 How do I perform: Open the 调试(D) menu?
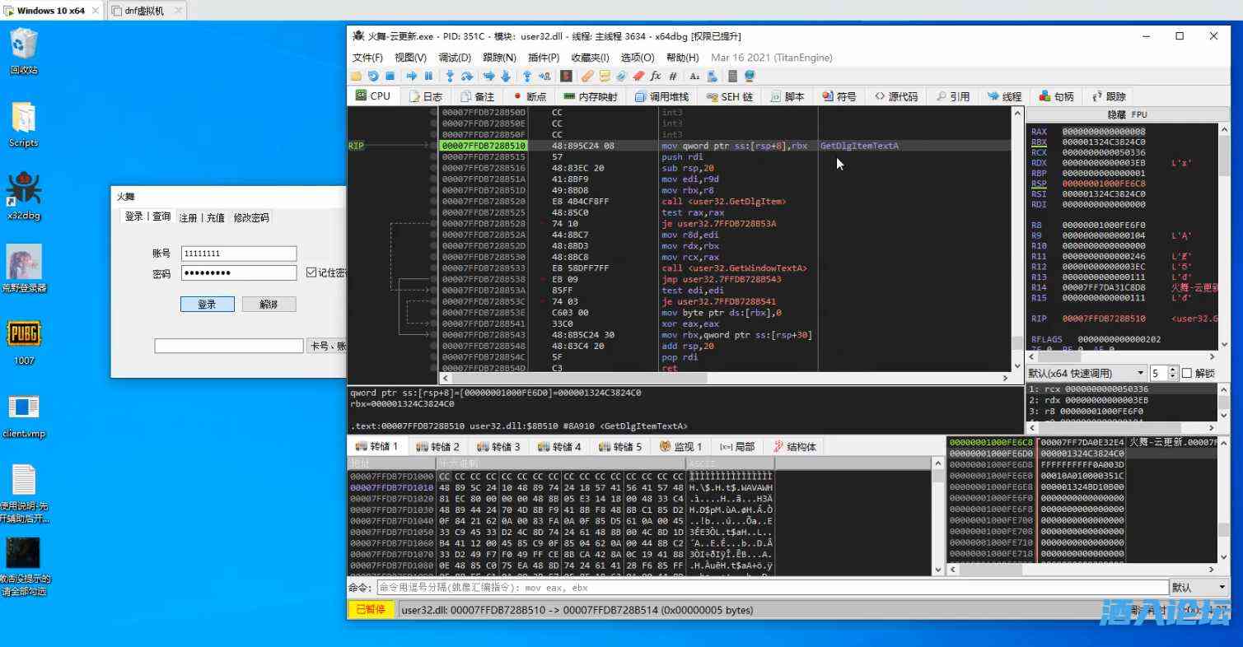pyautogui.click(x=454, y=58)
